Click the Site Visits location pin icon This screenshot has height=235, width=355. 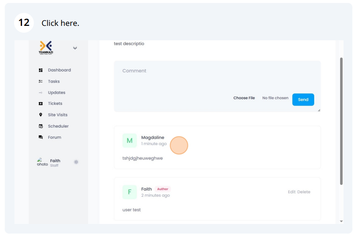tap(41, 115)
